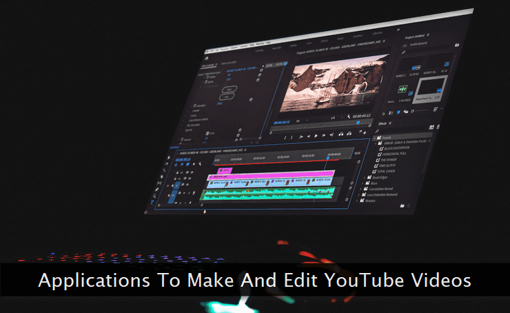This screenshot has height=313, width=510.
Task: Select the Track Select Forward tool
Action: (166, 164)
